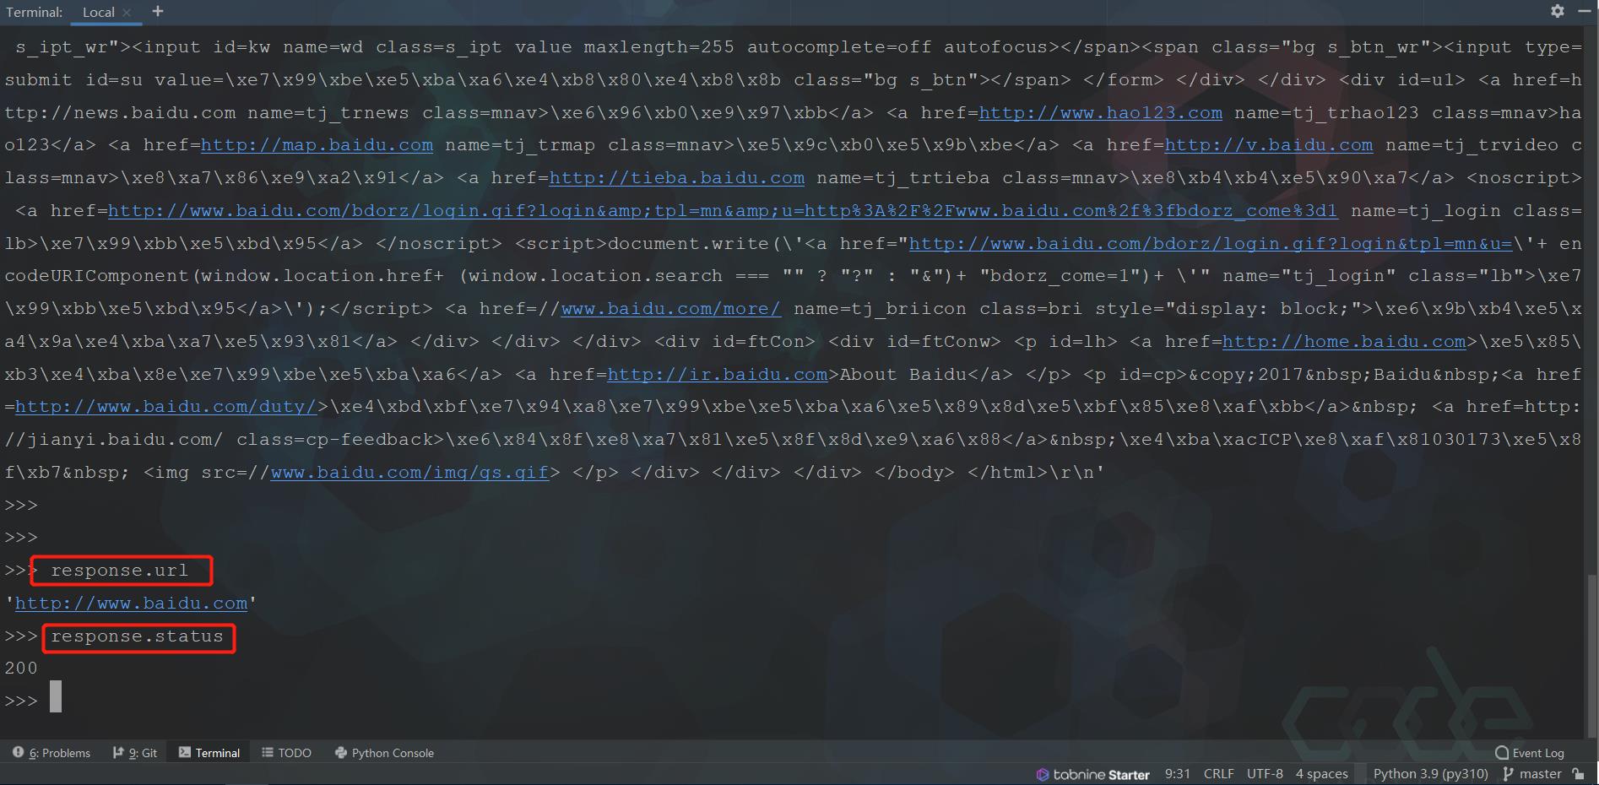Open terminal settings gear menu

point(1558,11)
